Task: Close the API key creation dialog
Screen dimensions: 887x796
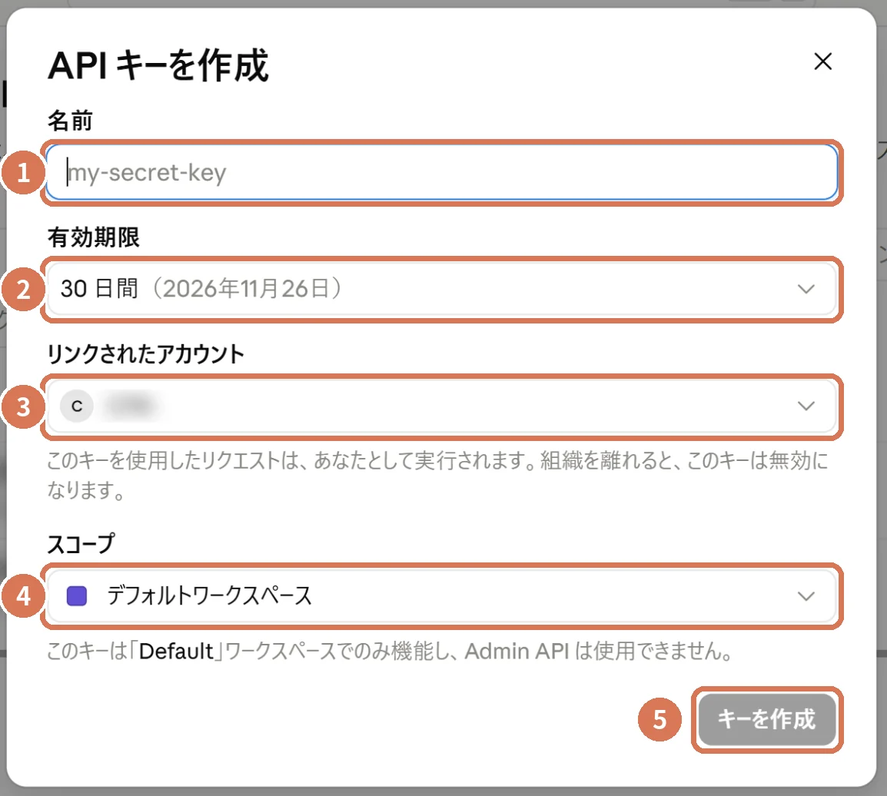Action: (x=822, y=61)
